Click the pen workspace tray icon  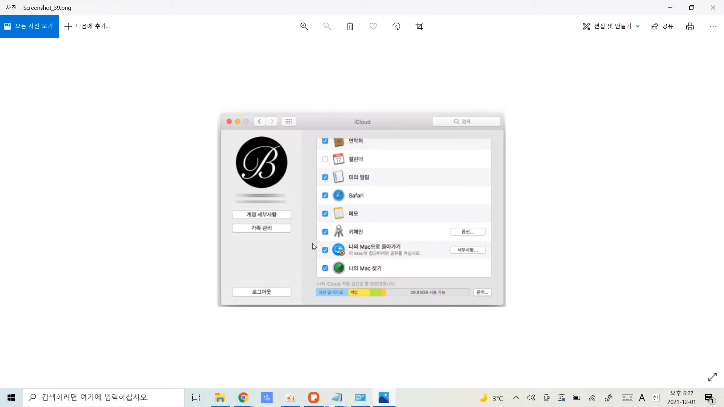(x=608, y=398)
